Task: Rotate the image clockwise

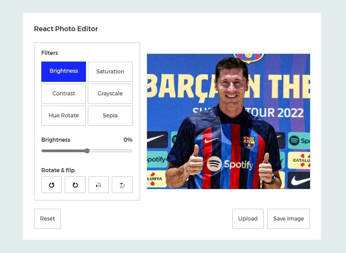Action: pos(75,185)
